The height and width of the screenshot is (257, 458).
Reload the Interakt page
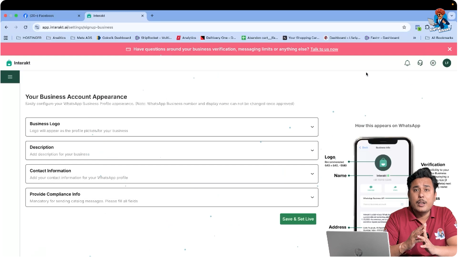coord(25,27)
